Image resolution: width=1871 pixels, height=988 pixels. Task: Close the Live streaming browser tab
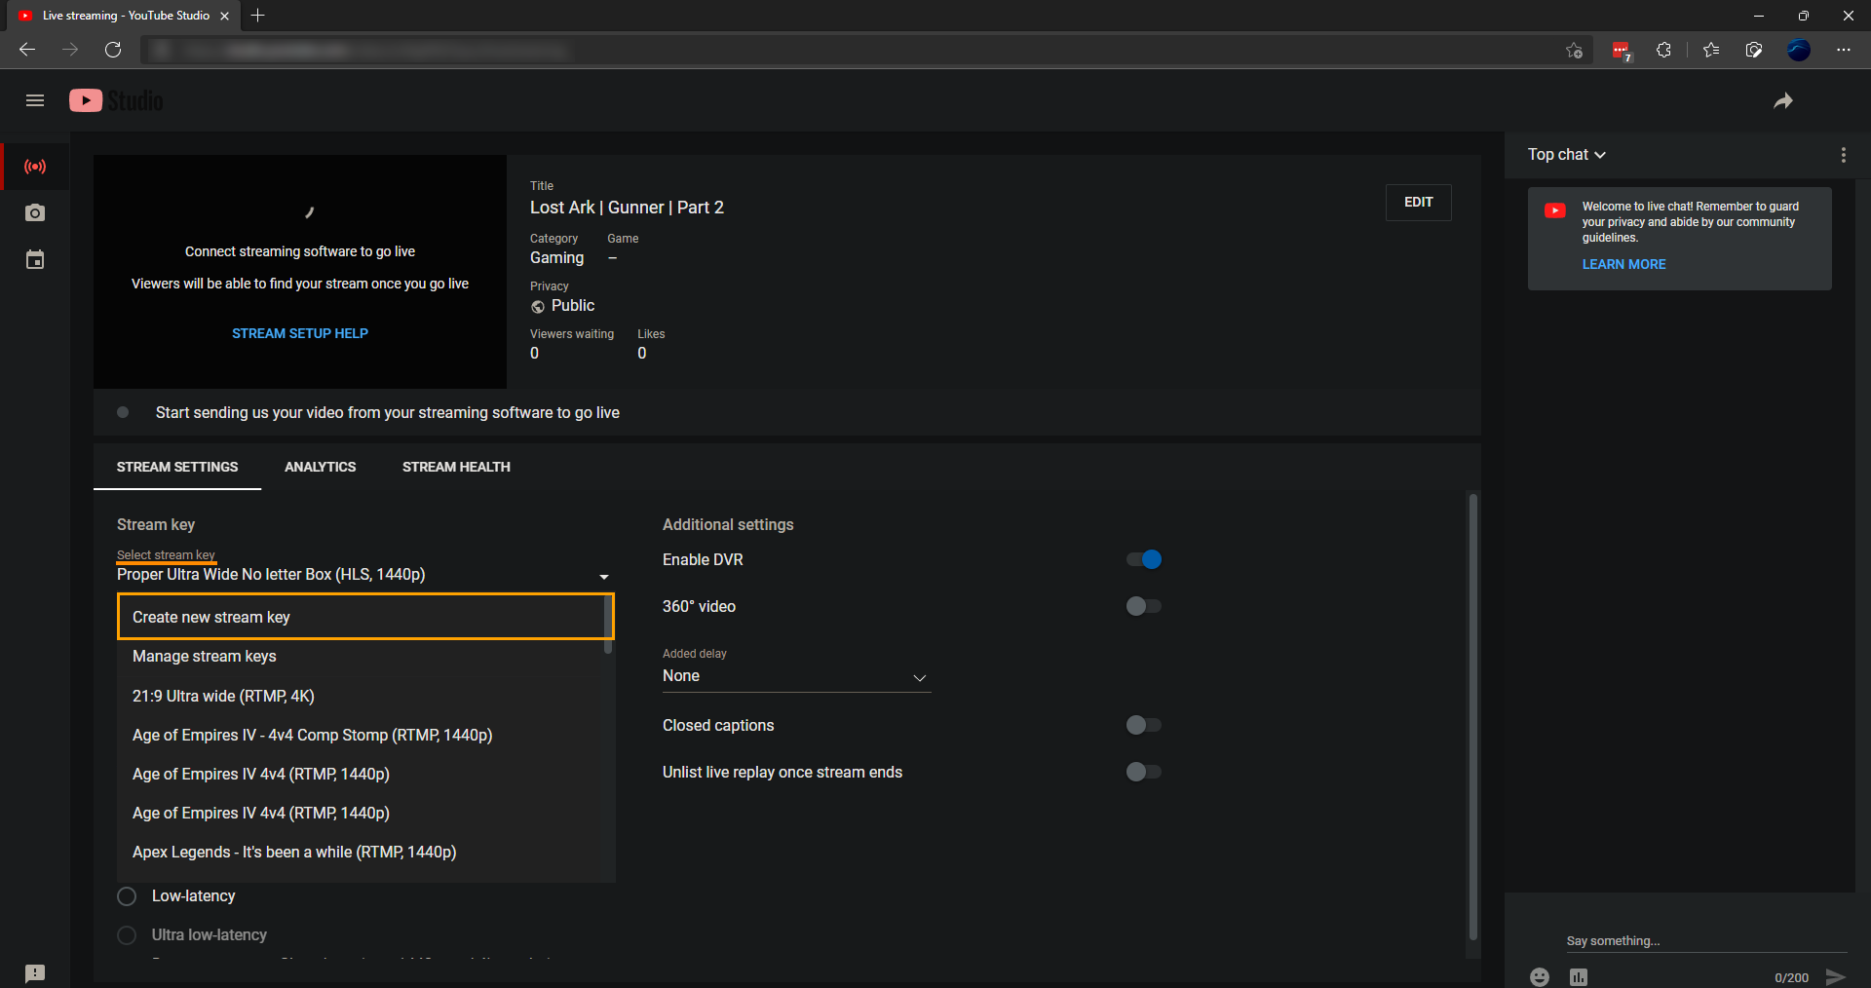(x=225, y=16)
